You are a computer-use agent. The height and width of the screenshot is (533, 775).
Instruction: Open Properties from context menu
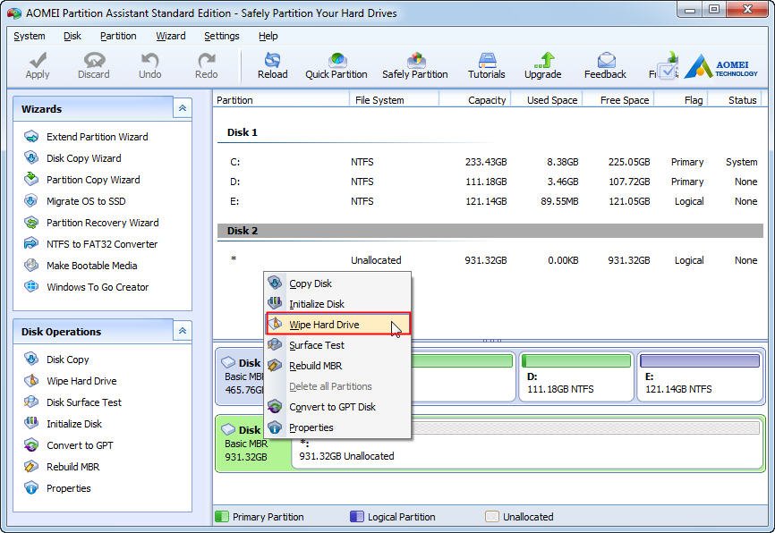point(337,427)
